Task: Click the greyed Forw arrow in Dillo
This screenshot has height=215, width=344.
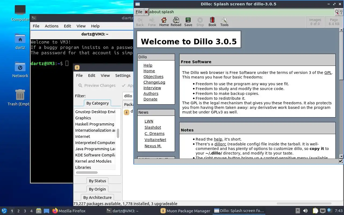Action: tap(152, 22)
